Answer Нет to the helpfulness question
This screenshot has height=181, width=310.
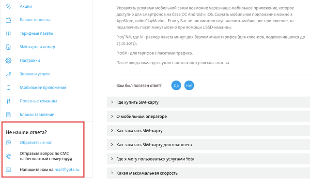coord(189,85)
